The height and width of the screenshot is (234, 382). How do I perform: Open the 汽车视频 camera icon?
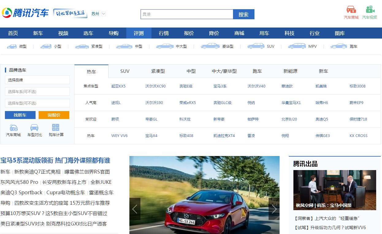click(x=370, y=9)
